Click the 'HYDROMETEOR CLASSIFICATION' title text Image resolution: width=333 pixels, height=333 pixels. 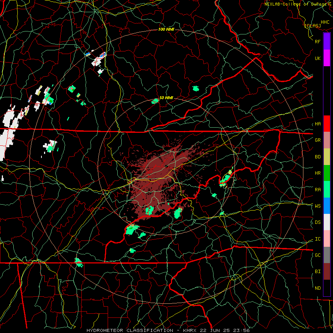130,330
